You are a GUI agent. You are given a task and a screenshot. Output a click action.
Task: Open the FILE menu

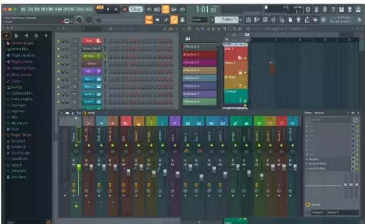tap(23, 10)
